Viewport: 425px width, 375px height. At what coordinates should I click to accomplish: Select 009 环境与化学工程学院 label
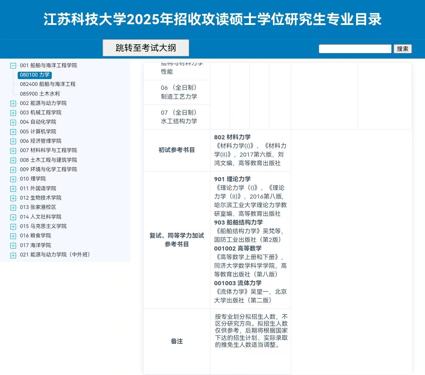(48, 169)
